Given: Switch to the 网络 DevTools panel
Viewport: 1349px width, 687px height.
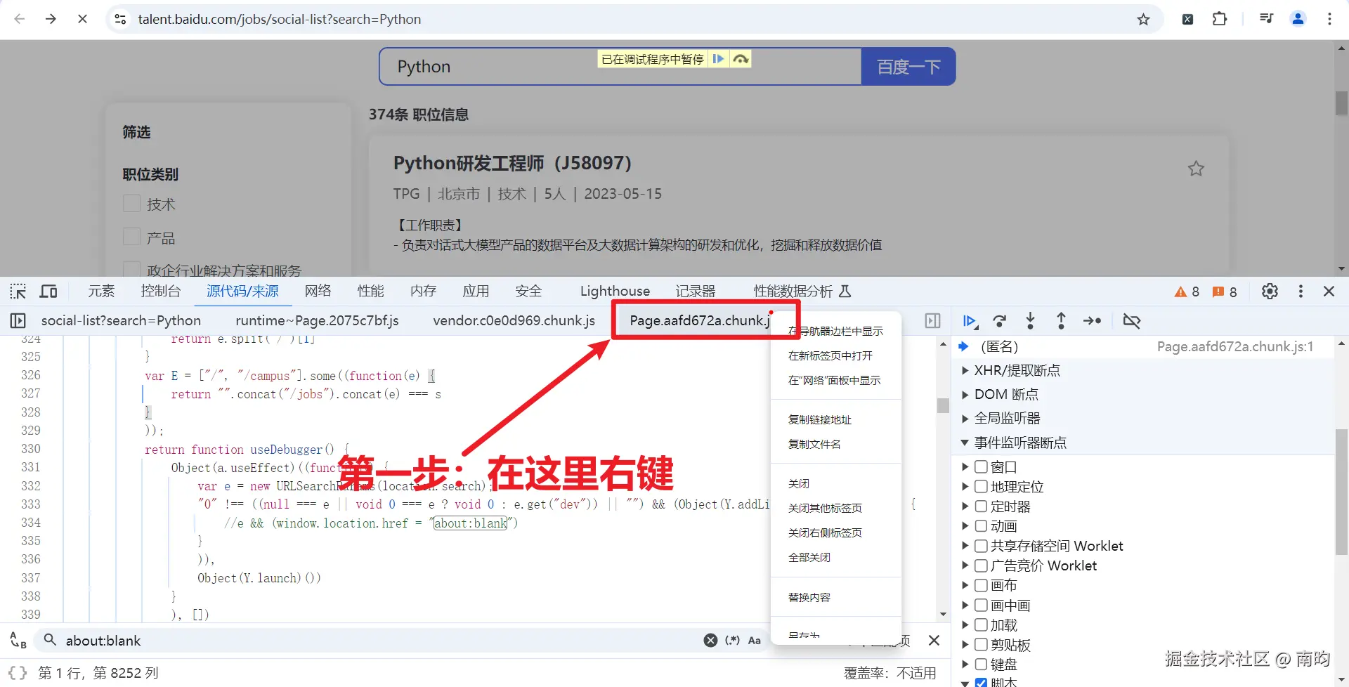Looking at the screenshot, I should (x=318, y=290).
